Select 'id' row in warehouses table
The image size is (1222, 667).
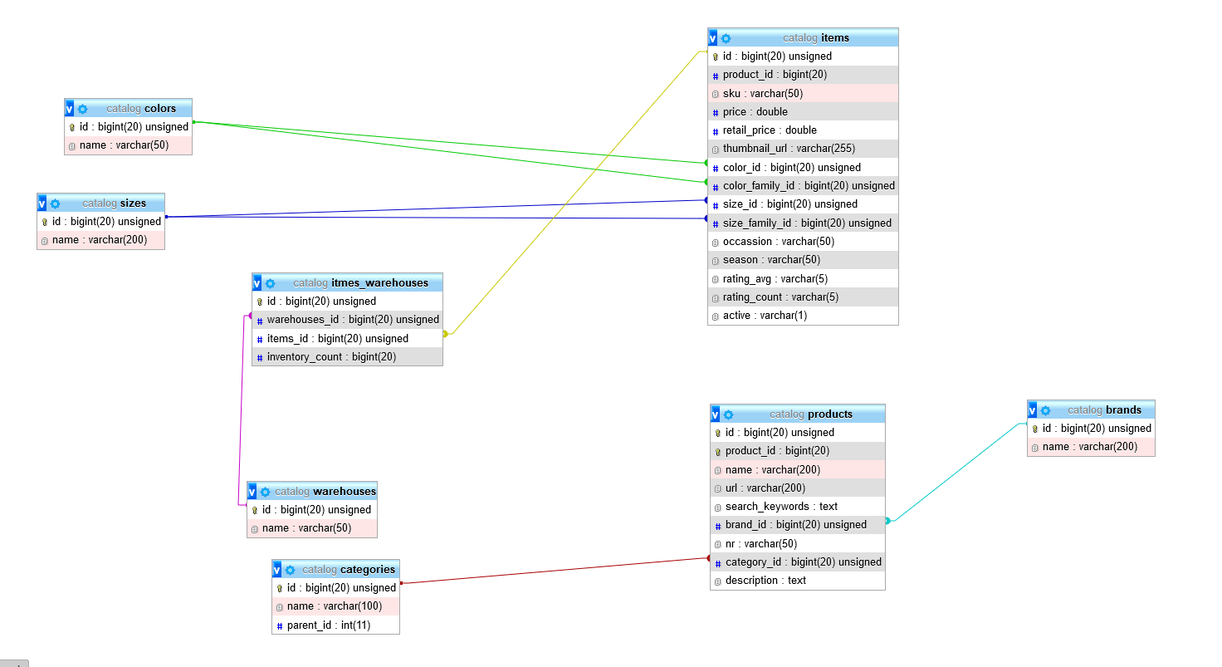[x=311, y=510]
